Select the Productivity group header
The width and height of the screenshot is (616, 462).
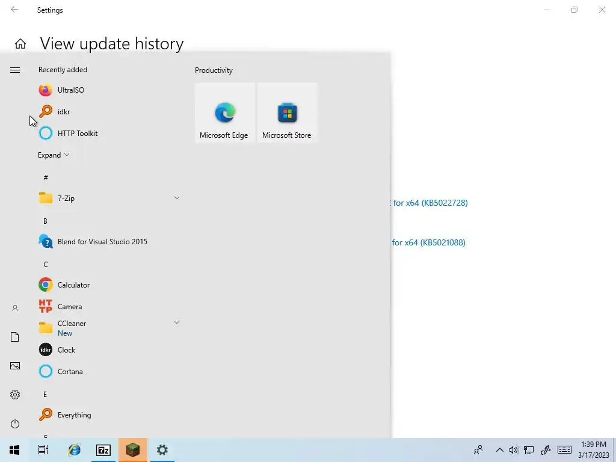214,70
